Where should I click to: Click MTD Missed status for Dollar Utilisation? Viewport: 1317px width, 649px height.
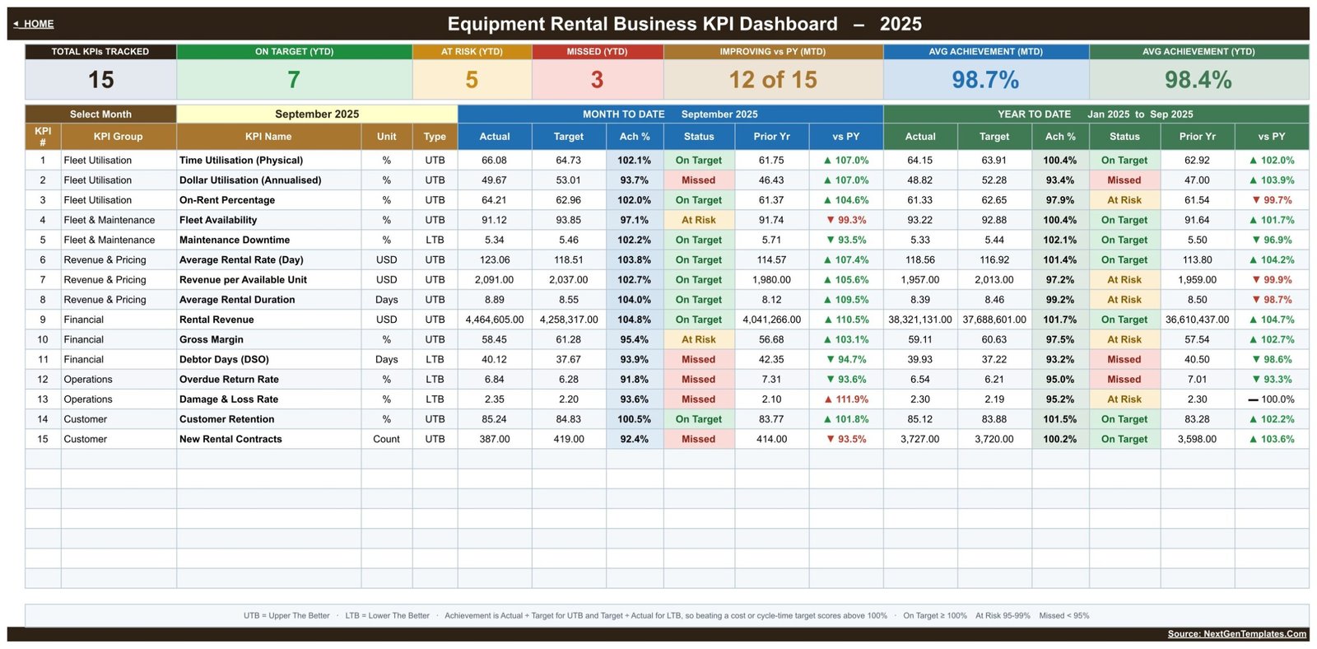[x=699, y=180]
